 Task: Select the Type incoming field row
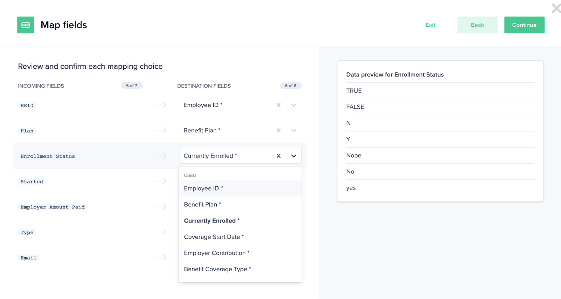pos(27,232)
